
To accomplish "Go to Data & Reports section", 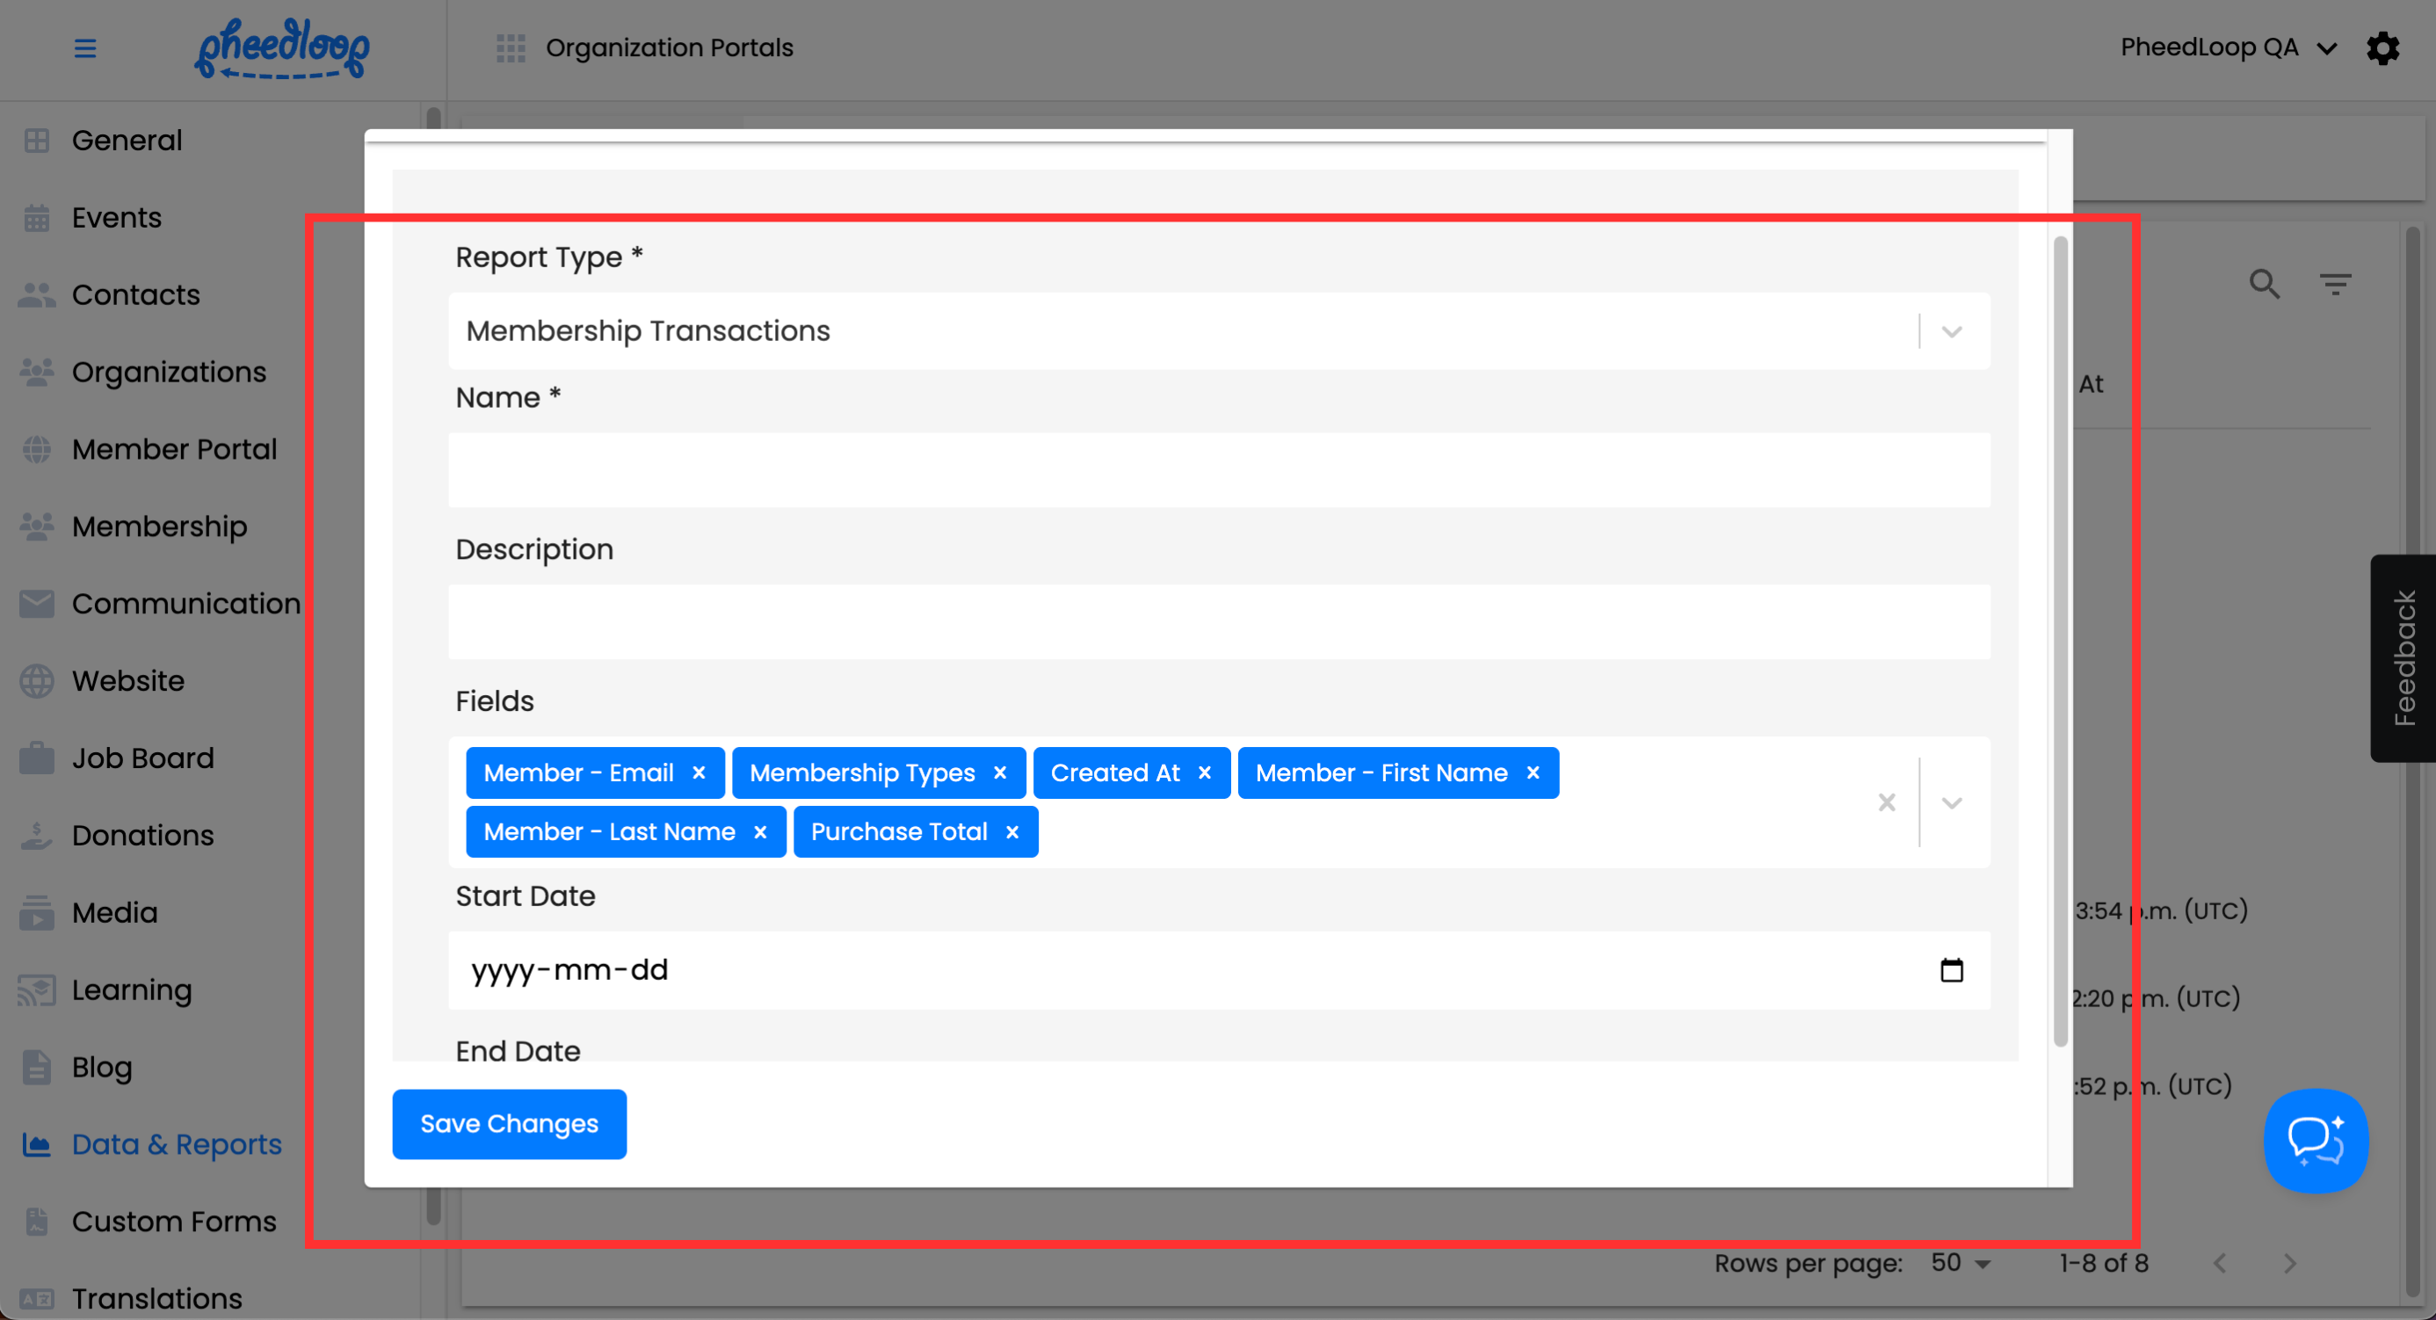I will [176, 1144].
